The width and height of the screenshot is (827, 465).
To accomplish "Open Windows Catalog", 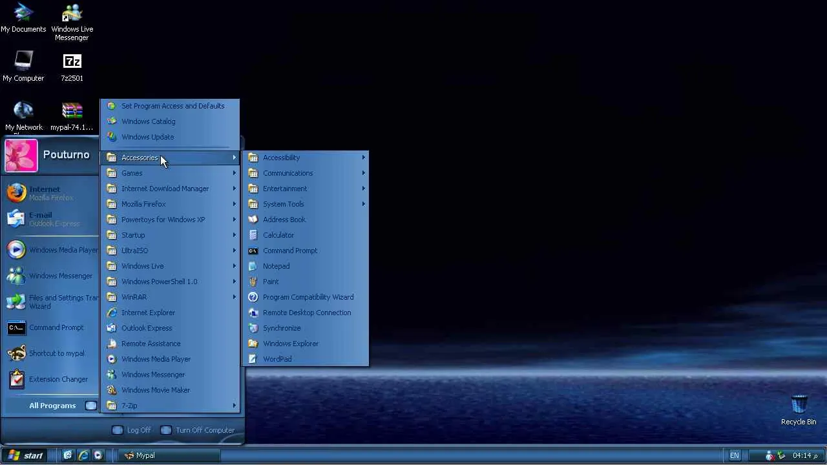I will click(170, 121).
